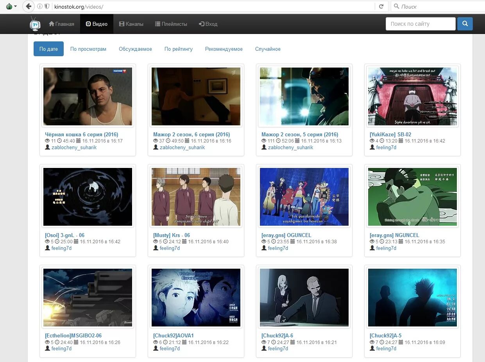Viewport: 485px width, 362px height.
Task: Switch to the Обсуждаемое tab
Action: pyautogui.click(x=135, y=49)
